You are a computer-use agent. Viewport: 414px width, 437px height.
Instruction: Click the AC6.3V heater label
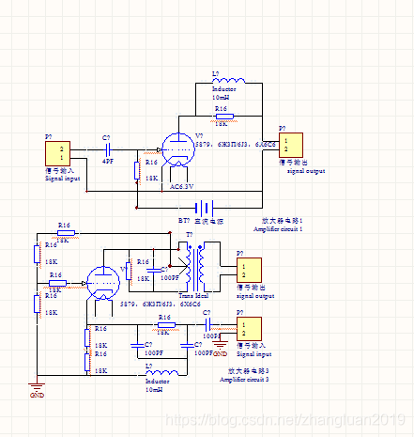(182, 187)
